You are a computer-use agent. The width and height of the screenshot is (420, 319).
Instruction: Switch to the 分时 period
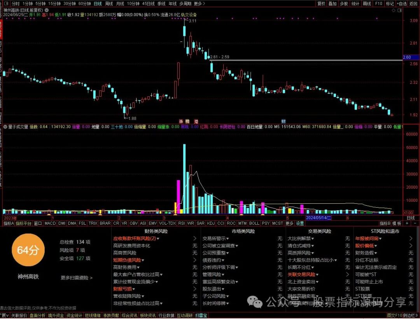click(x=16, y=3)
